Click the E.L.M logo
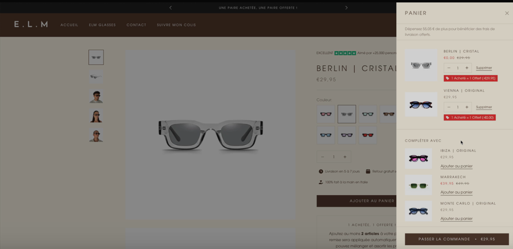This screenshot has width=513, height=249. coord(31,25)
